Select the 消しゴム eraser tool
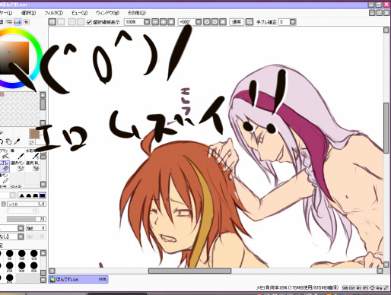 (x=5, y=167)
